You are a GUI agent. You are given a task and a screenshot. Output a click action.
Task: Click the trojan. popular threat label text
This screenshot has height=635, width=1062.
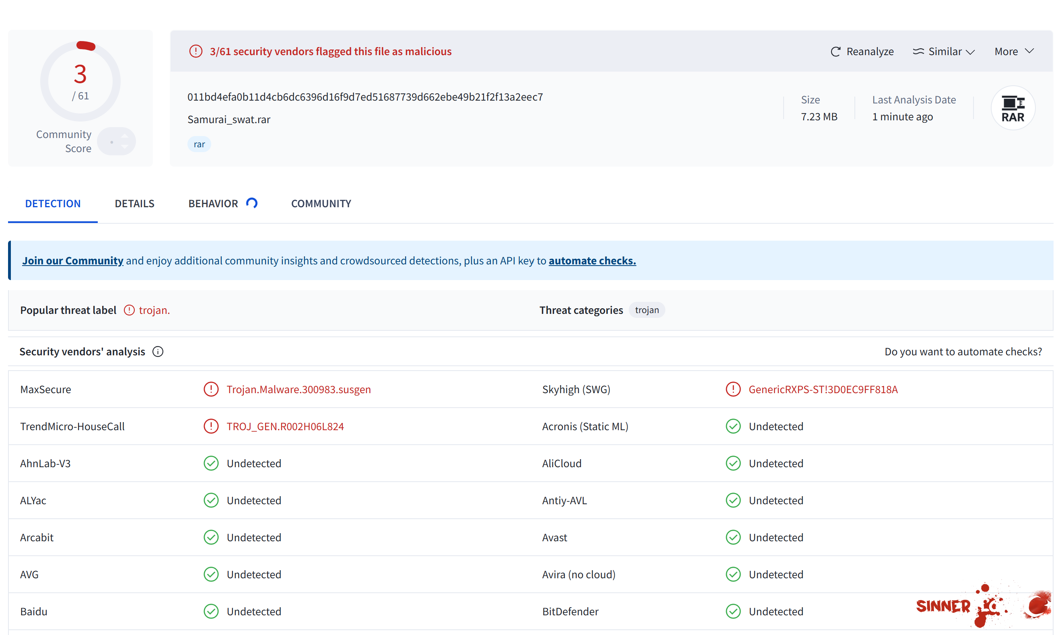(x=154, y=310)
